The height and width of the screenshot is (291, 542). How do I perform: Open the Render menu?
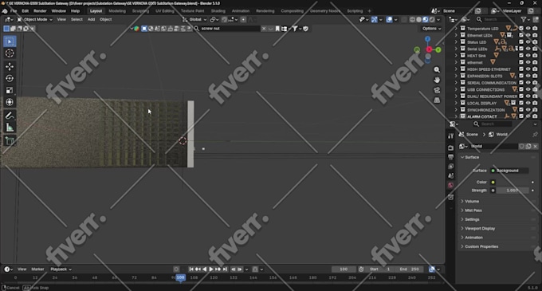(40, 11)
